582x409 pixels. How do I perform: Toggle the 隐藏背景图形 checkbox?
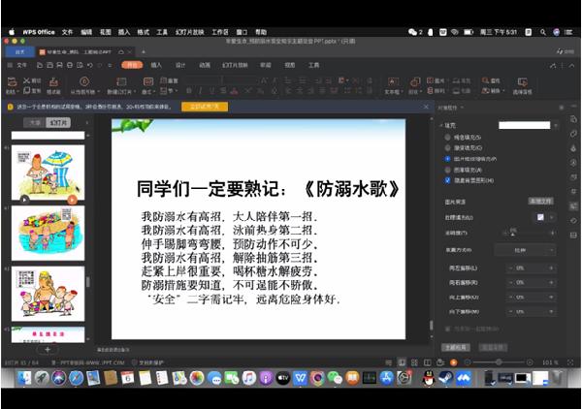tap(447, 180)
